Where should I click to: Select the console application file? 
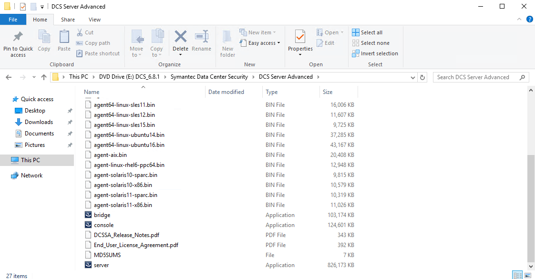click(x=104, y=225)
